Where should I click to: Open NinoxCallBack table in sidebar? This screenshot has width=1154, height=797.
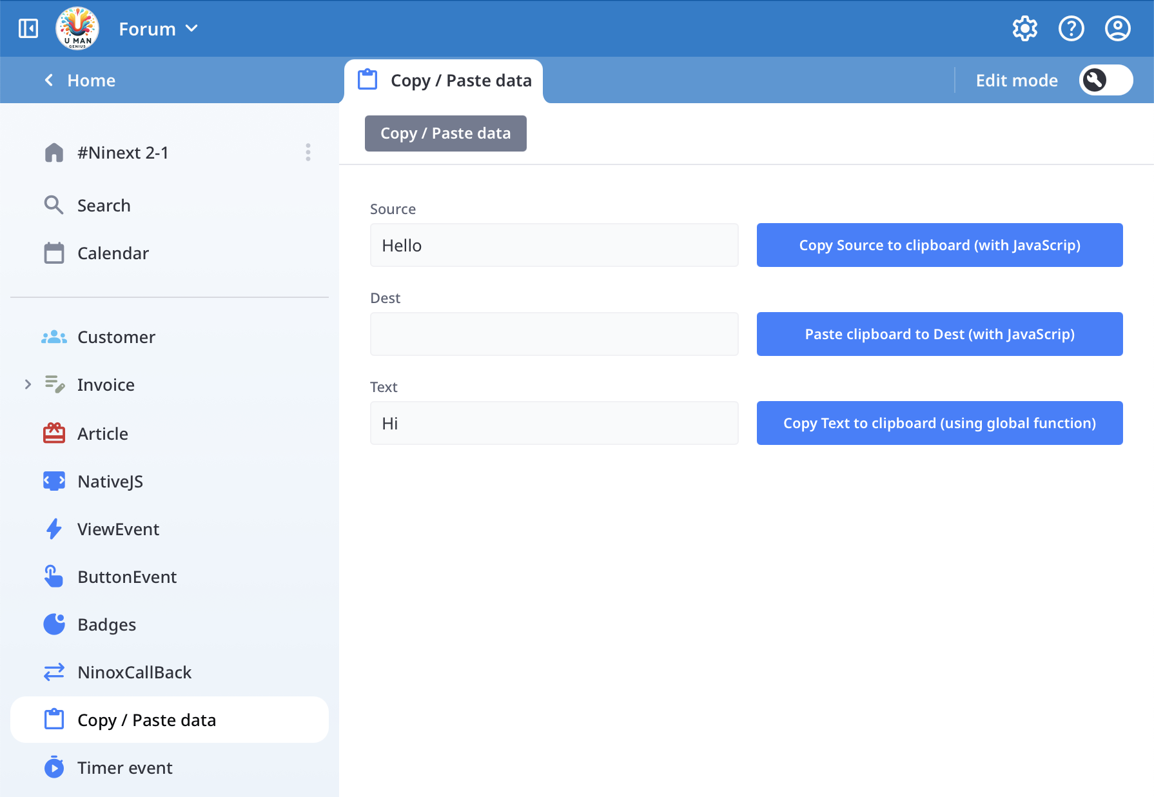(170, 672)
